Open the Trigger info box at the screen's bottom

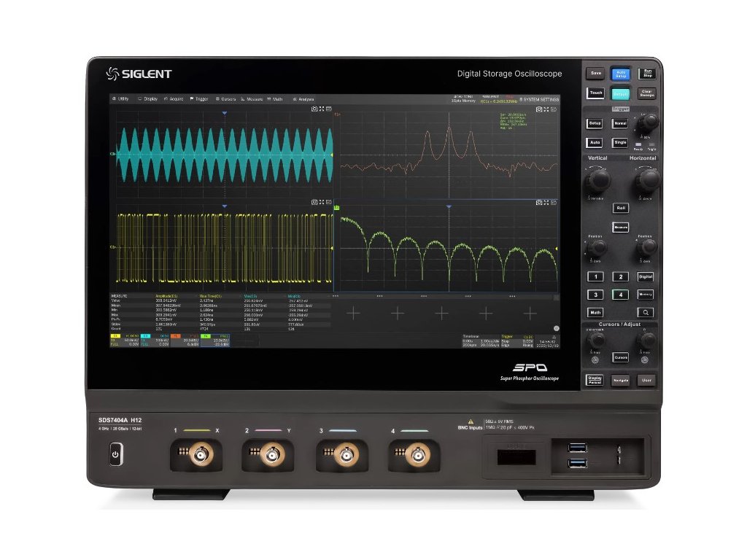tap(517, 341)
